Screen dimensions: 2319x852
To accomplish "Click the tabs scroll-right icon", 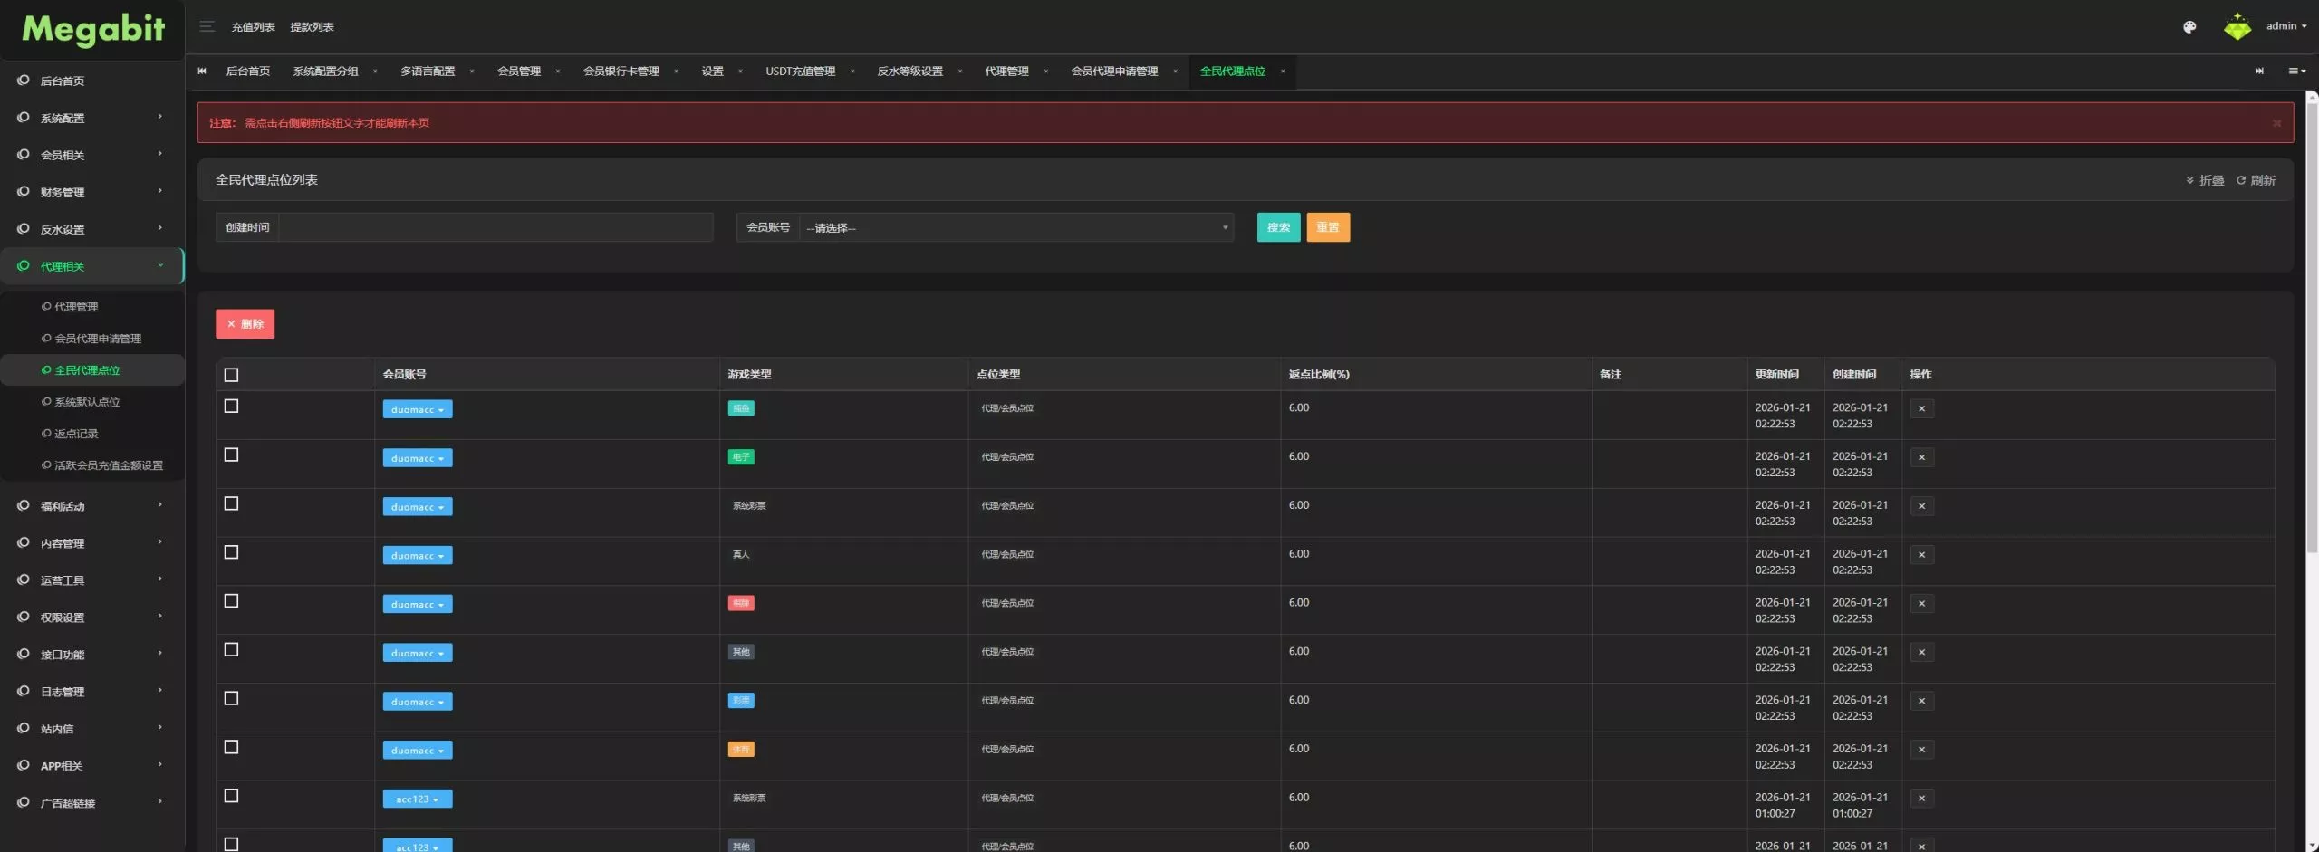I will 2259,71.
